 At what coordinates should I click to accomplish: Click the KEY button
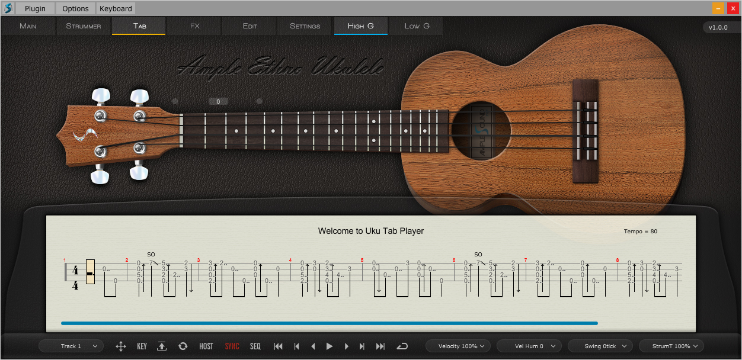coord(142,346)
